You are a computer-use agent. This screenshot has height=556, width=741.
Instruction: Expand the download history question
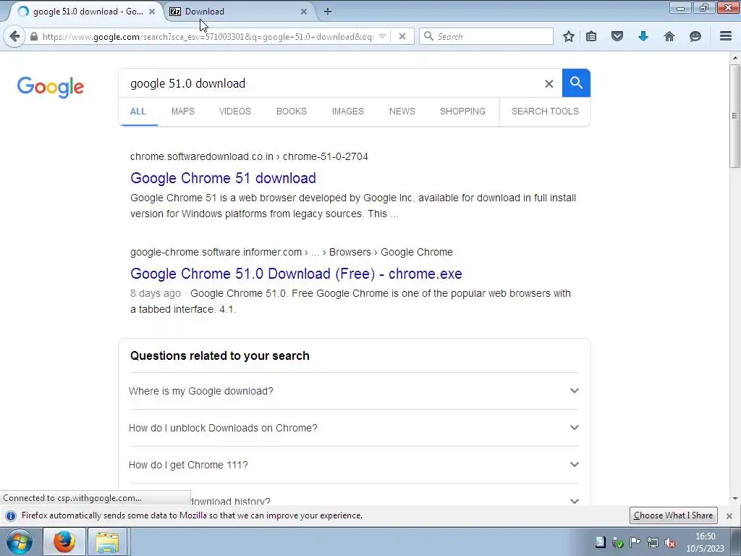click(354, 500)
